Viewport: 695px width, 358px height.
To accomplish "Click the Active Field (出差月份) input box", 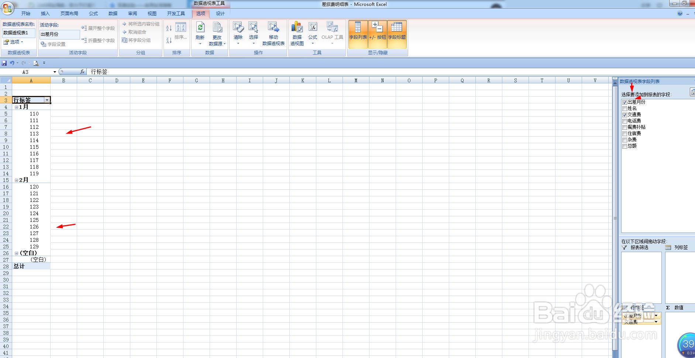I will point(60,34).
